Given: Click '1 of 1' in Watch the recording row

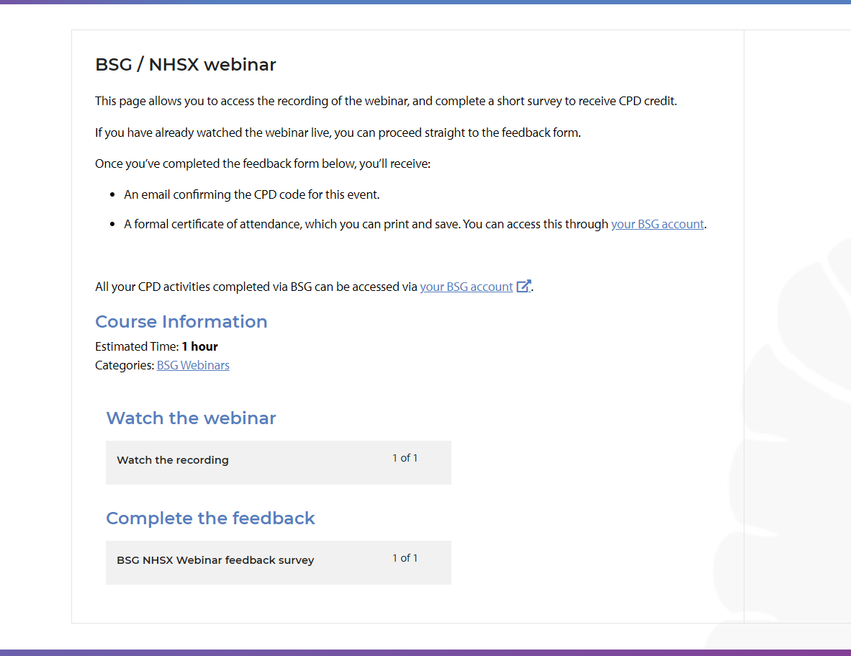Looking at the screenshot, I should click(405, 458).
